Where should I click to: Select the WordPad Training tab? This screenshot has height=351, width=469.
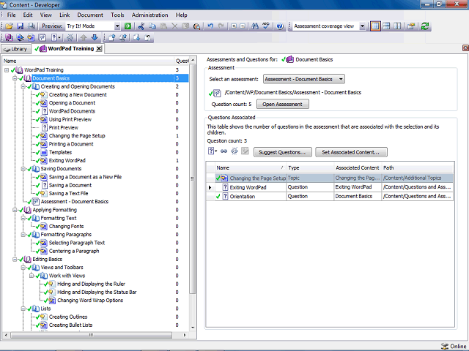(x=67, y=49)
